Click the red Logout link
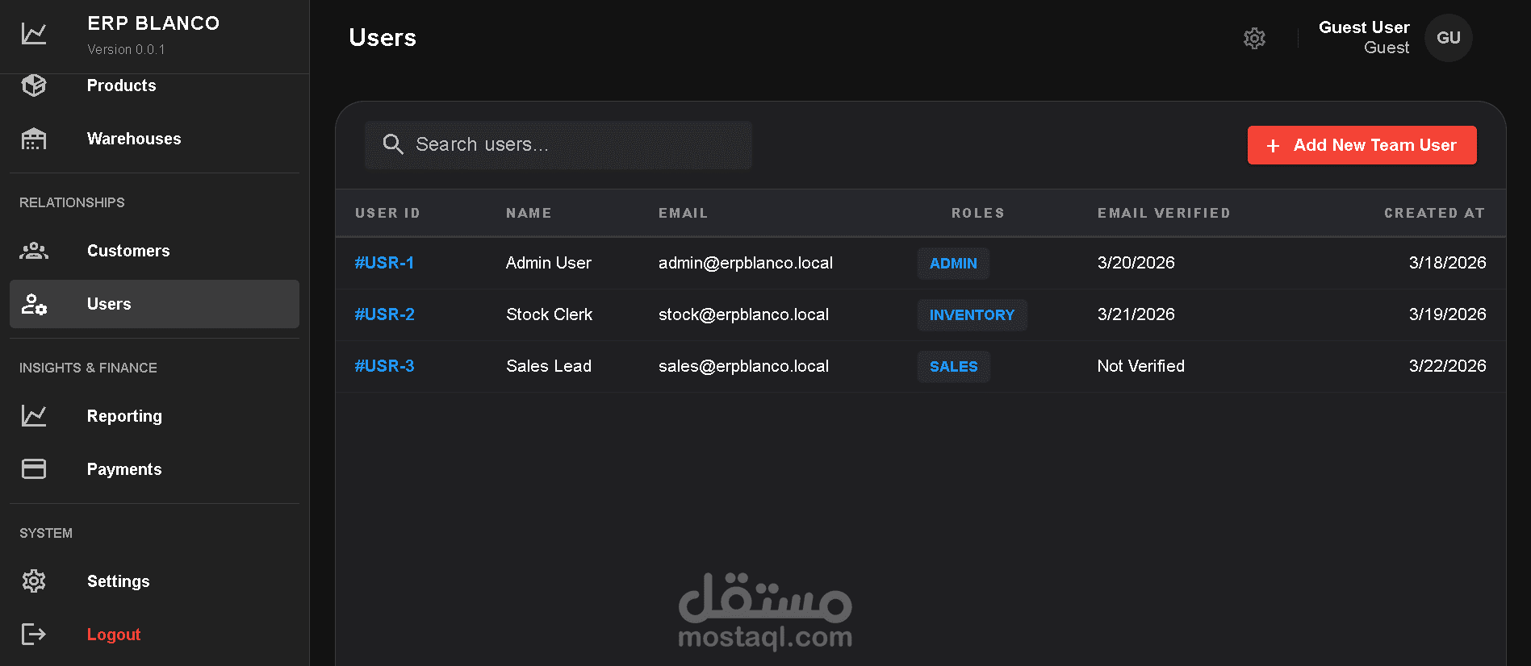This screenshot has height=666, width=1531. tap(114, 635)
